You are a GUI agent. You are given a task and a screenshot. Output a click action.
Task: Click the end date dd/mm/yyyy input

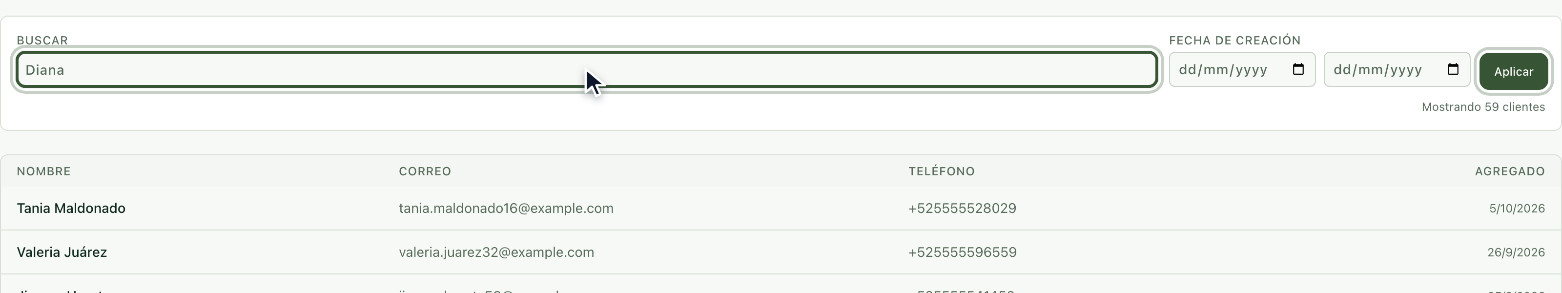coord(1397,70)
